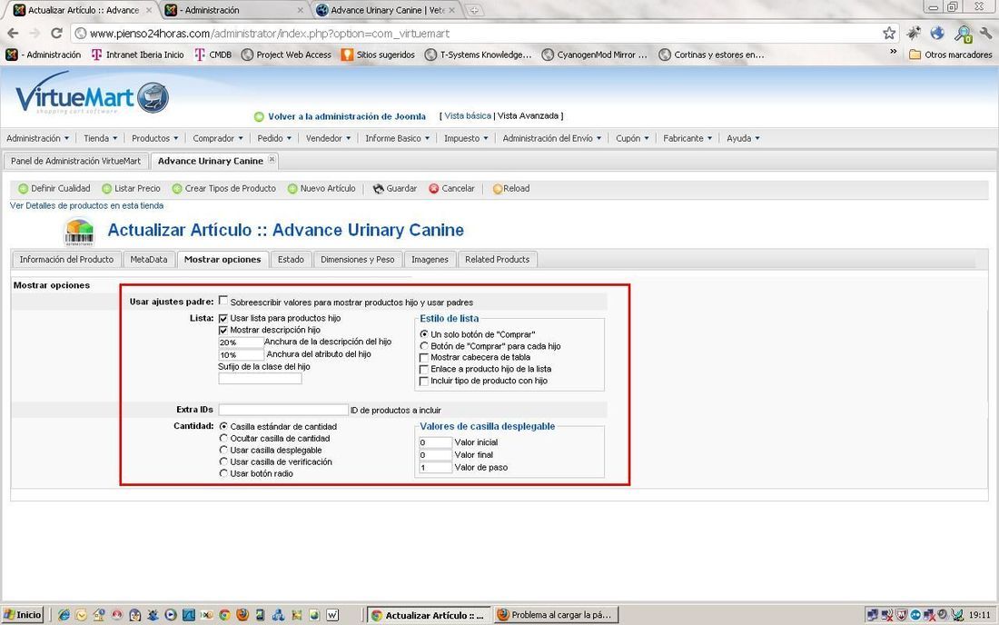Switch to Información del Producto tab
Viewport: 999px width, 625px height.
point(66,259)
